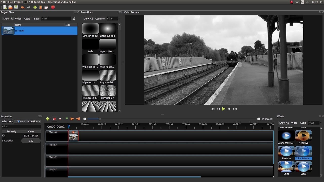Open the Track 4 menu arrow
This screenshot has width=324, height=182.
click(47, 132)
